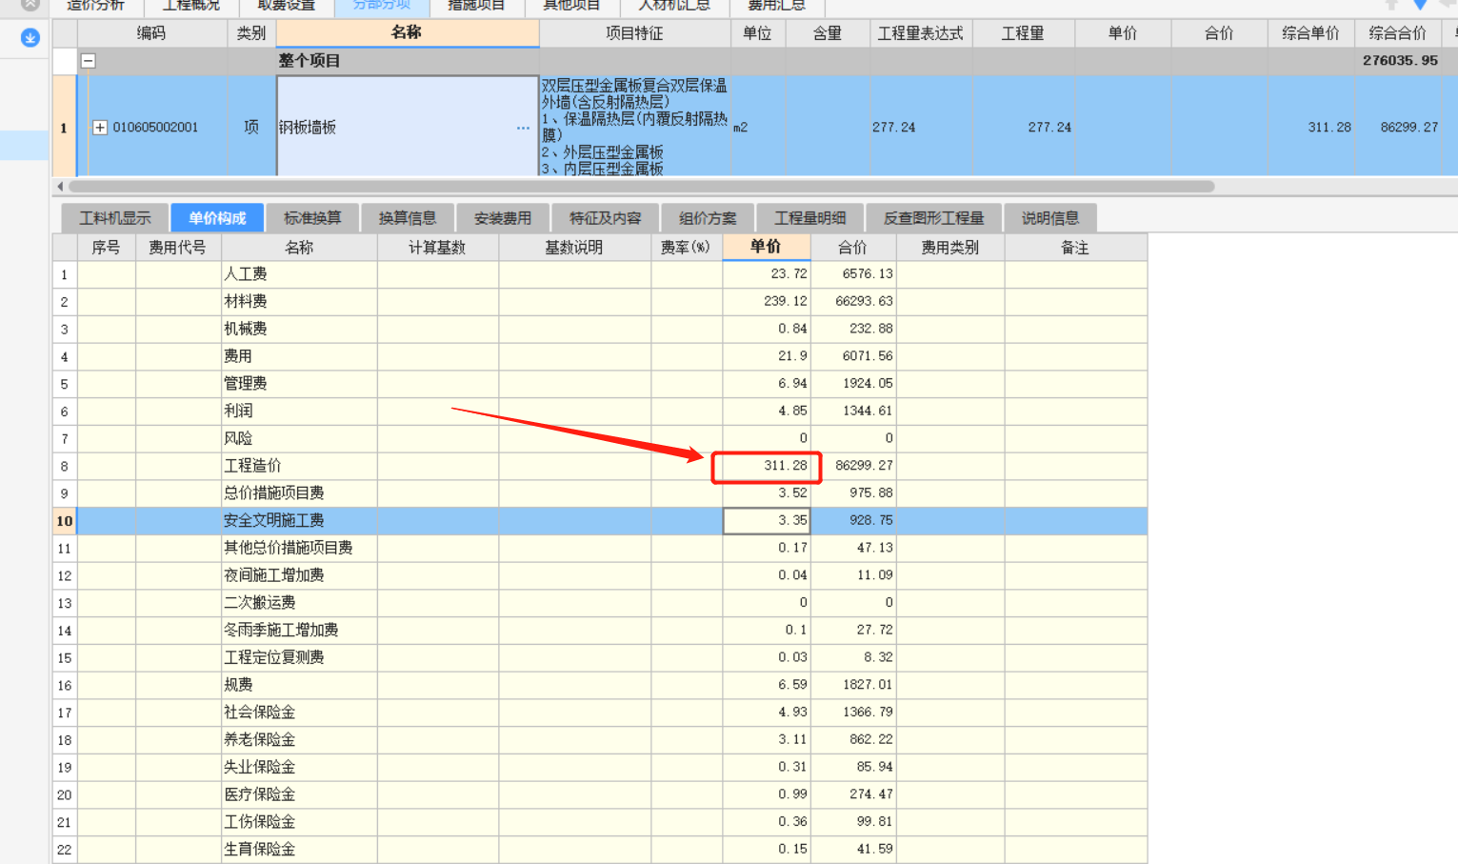Click the 基数说明 column header

574,248
